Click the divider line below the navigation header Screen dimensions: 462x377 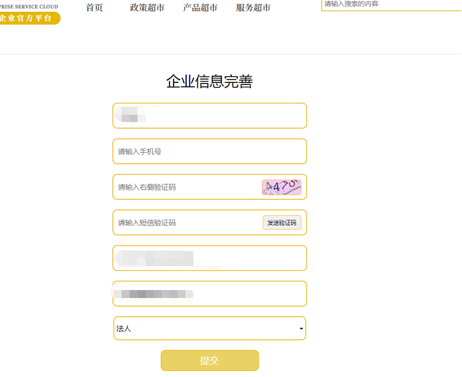coord(231,54)
